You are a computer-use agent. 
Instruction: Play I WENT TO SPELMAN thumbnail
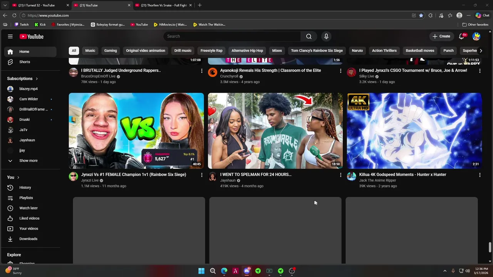point(275,131)
